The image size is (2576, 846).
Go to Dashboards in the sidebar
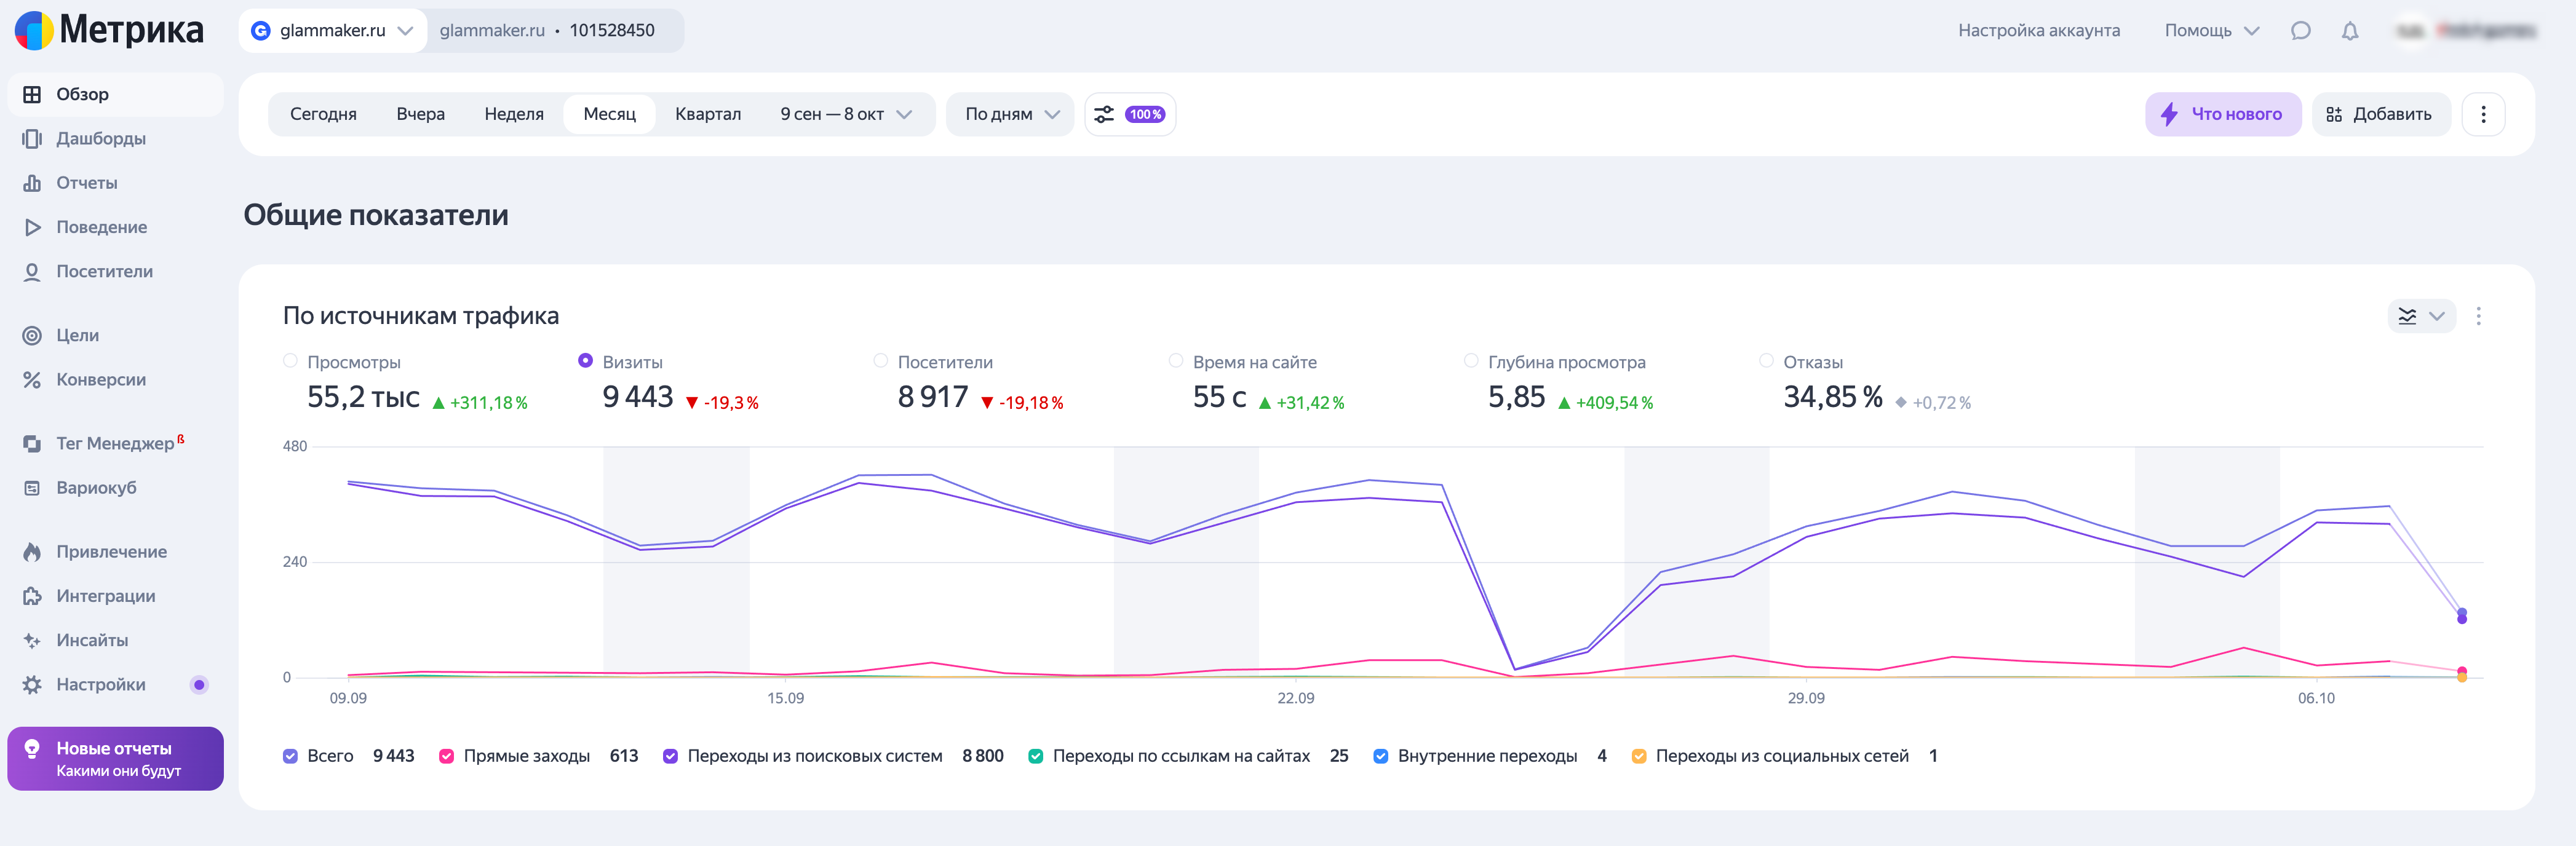coord(100,138)
